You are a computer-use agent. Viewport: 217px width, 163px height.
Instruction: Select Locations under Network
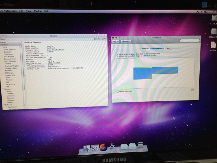(x=11, y=96)
